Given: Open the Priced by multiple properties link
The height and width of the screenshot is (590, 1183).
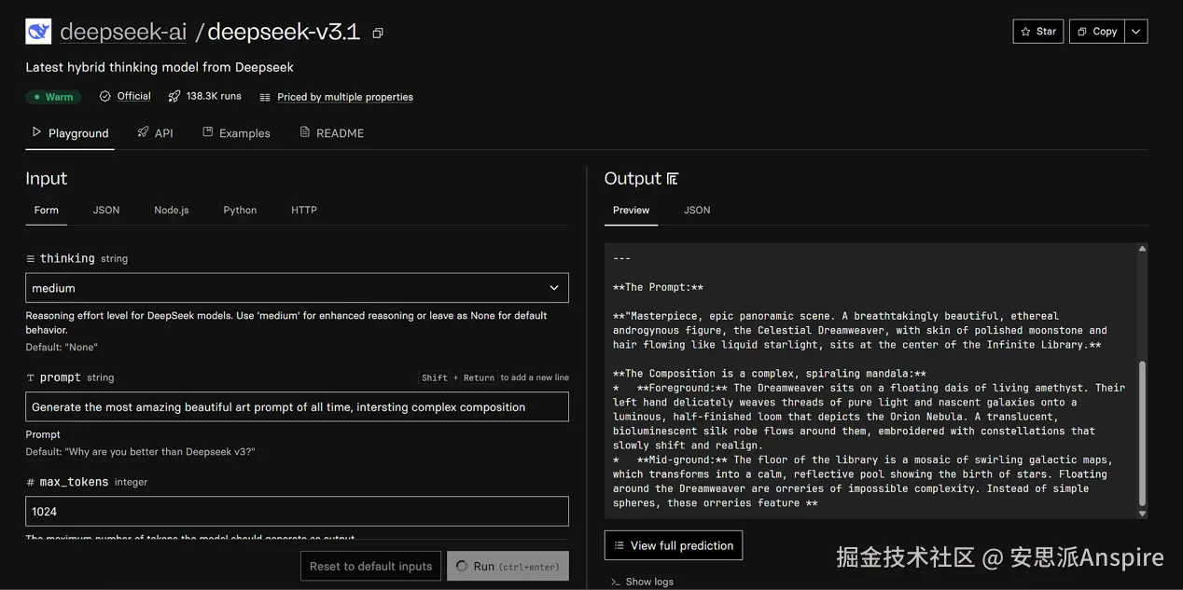Looking at the screenshot, I should pyautogui.click(x=345, y=97).
